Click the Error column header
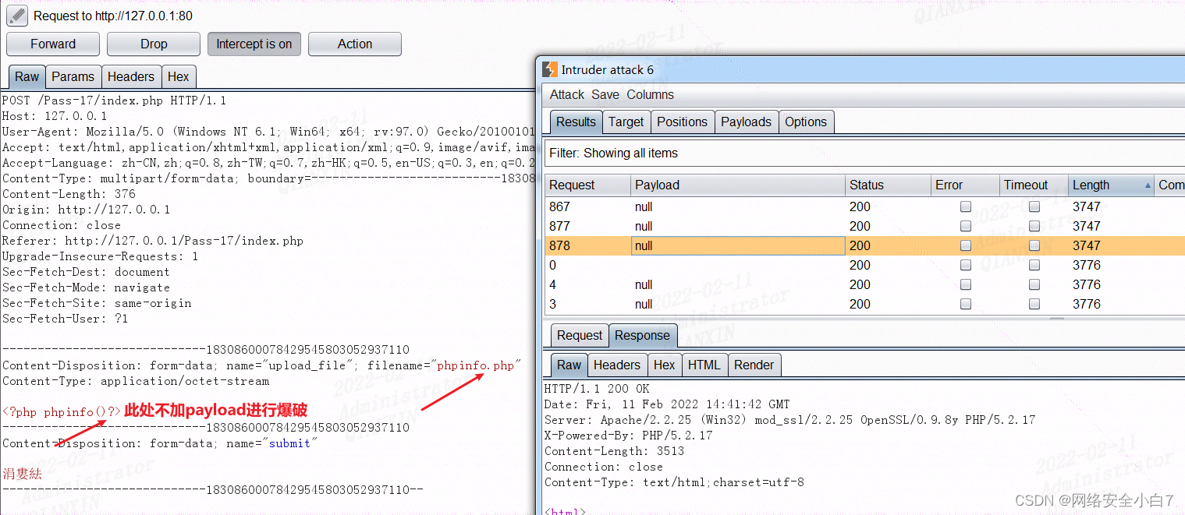 965,185
